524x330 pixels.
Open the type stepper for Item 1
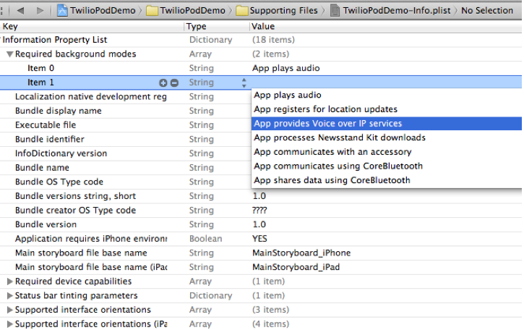[244, 82]
